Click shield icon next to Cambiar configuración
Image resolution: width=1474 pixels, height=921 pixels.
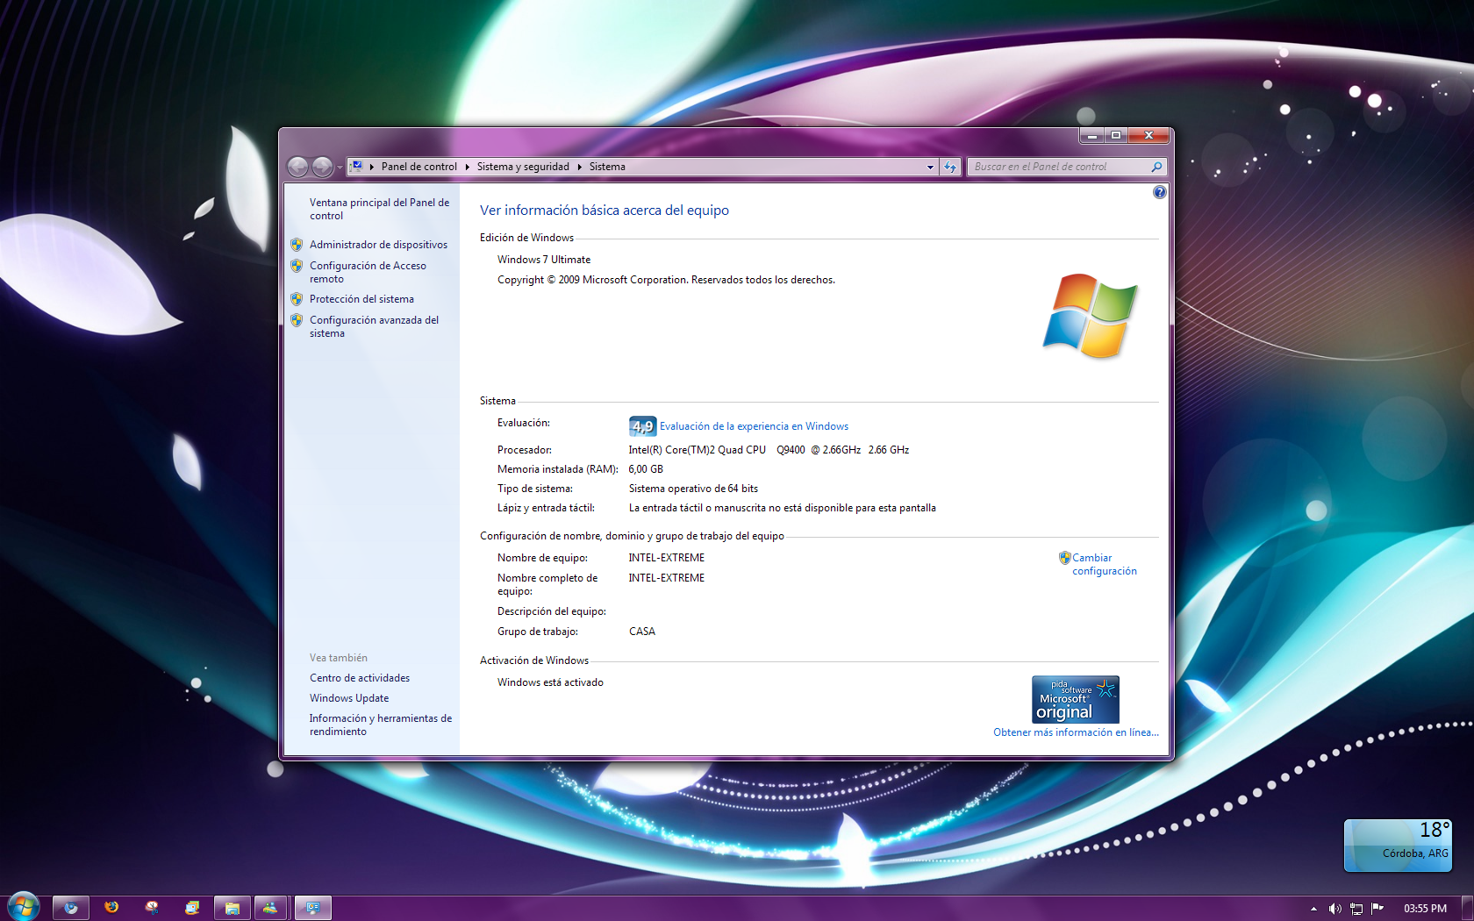[1064, 558]
